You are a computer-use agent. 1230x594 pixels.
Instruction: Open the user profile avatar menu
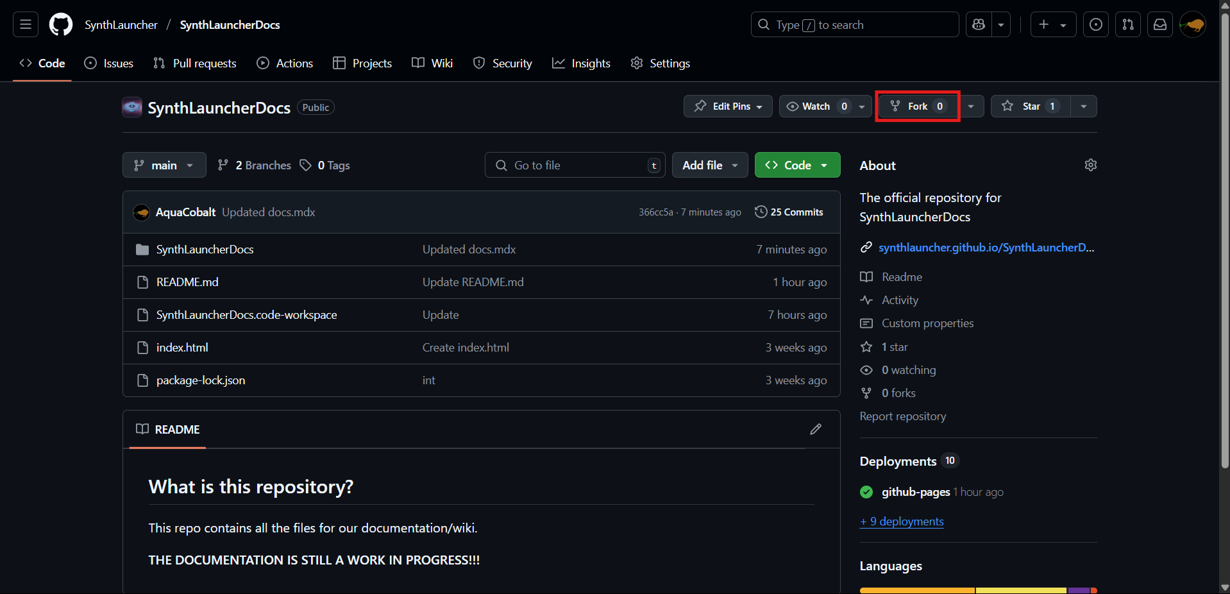pyautogui.click(x=1193, y=24)
